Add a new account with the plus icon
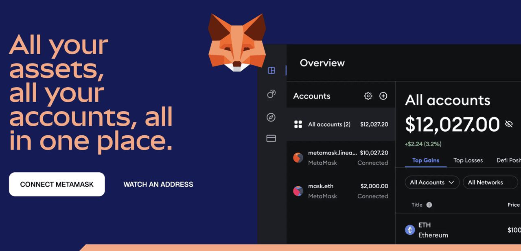The height and width of the screenshot is (251, 521). click(383, 96)
